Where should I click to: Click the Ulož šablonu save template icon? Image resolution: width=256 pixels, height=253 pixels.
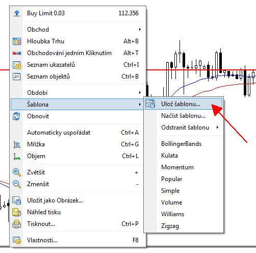point(150,104)
